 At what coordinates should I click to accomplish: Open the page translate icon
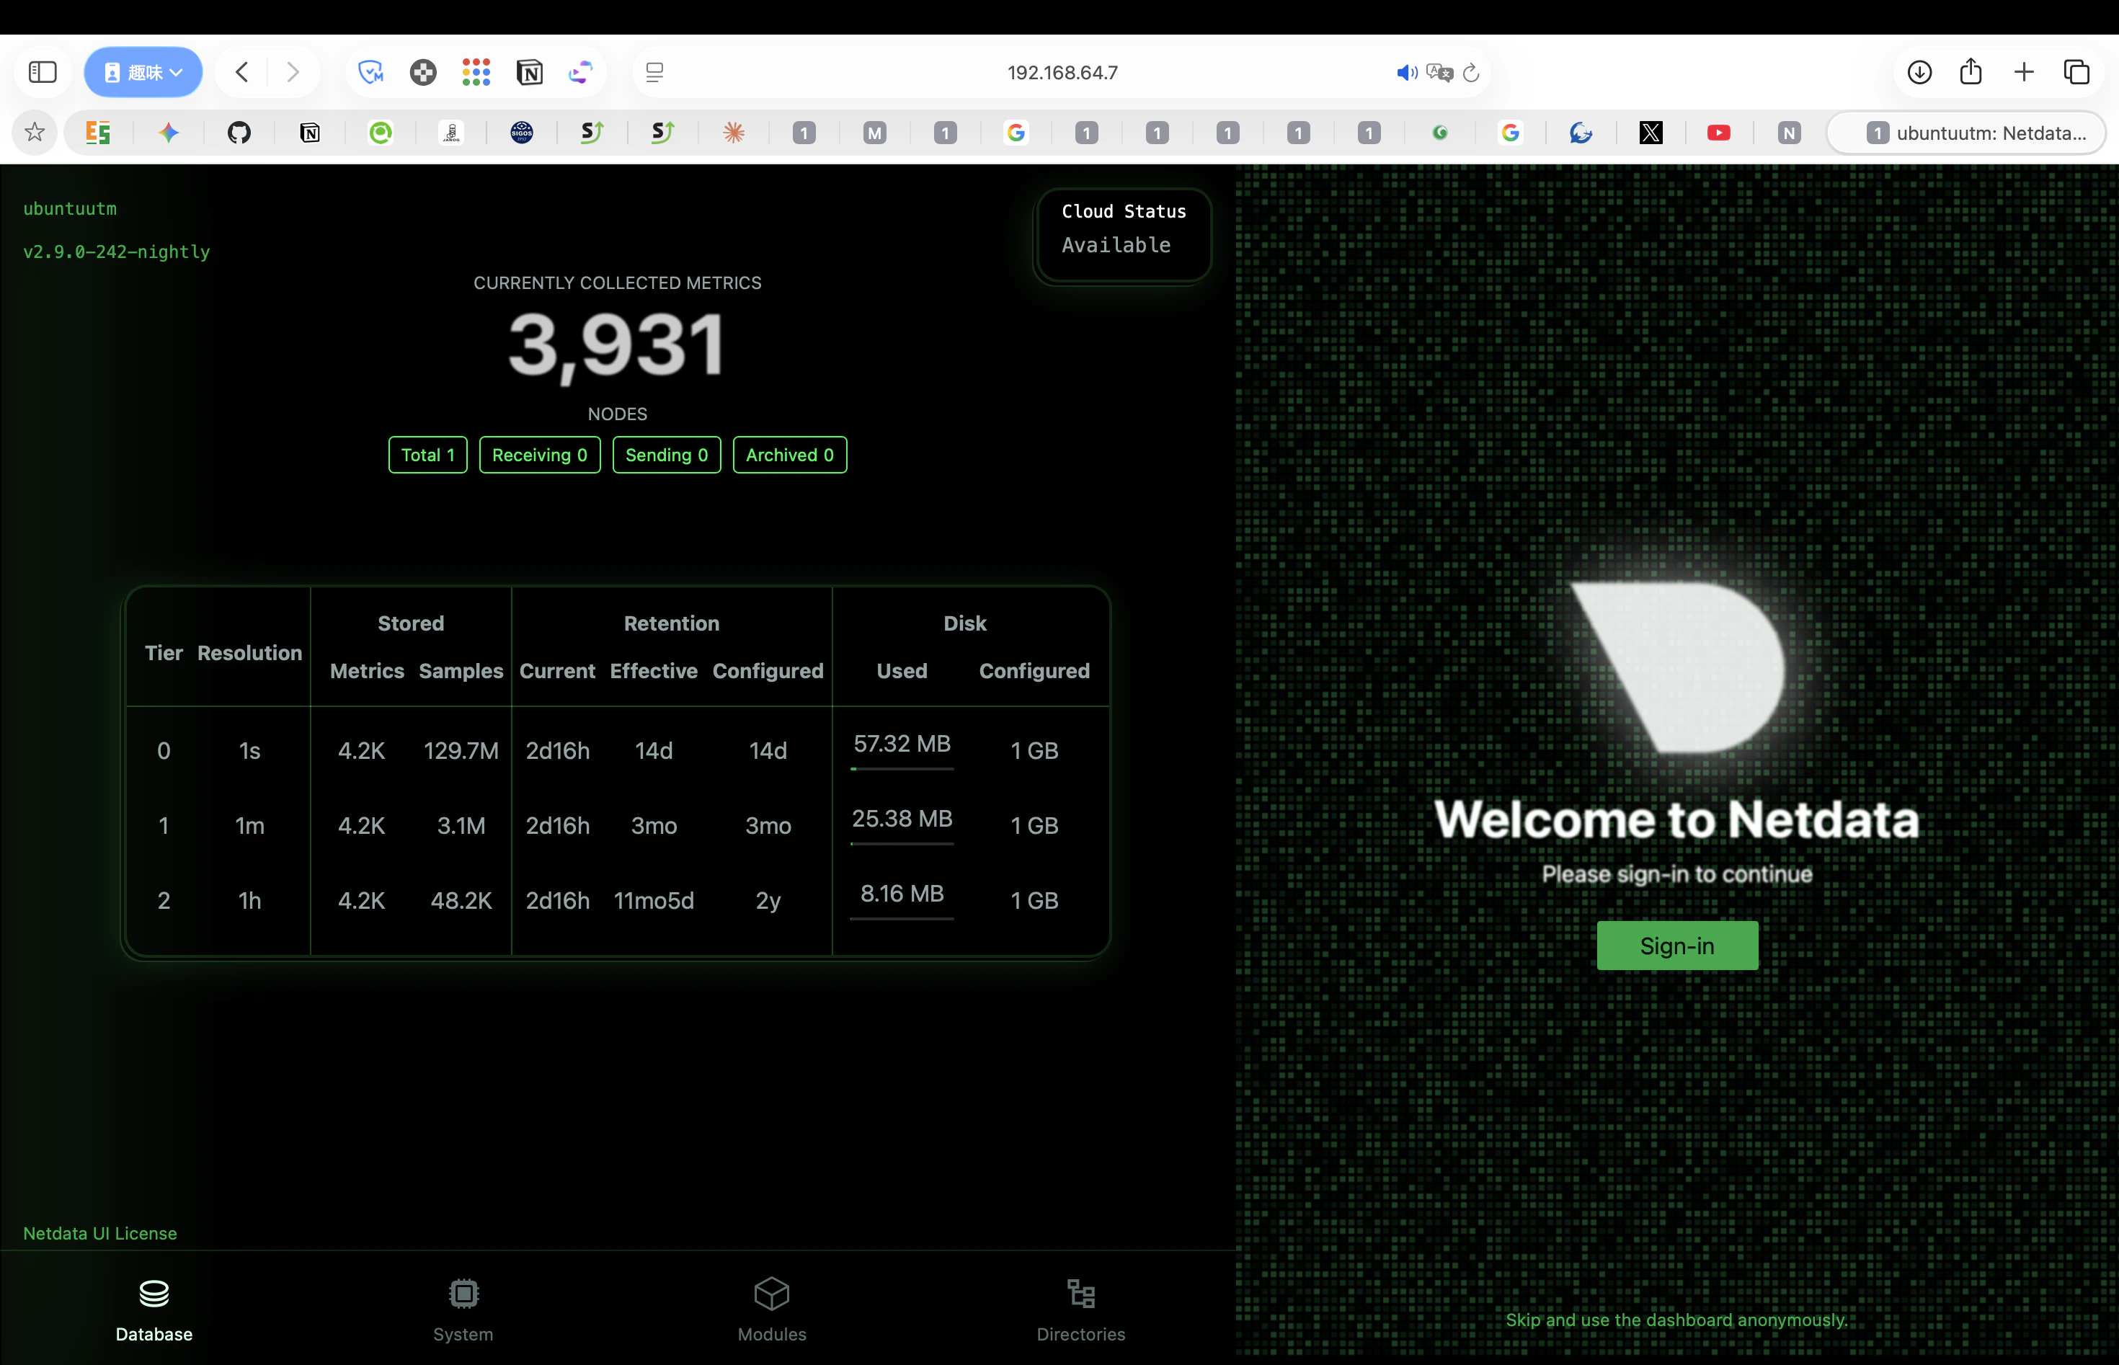[1439, 73]
